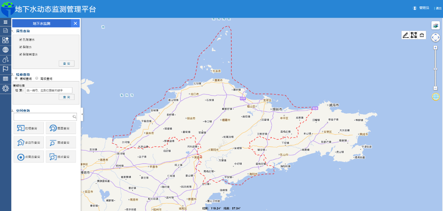Collapse the left panel with side arrow

point(82,114)
